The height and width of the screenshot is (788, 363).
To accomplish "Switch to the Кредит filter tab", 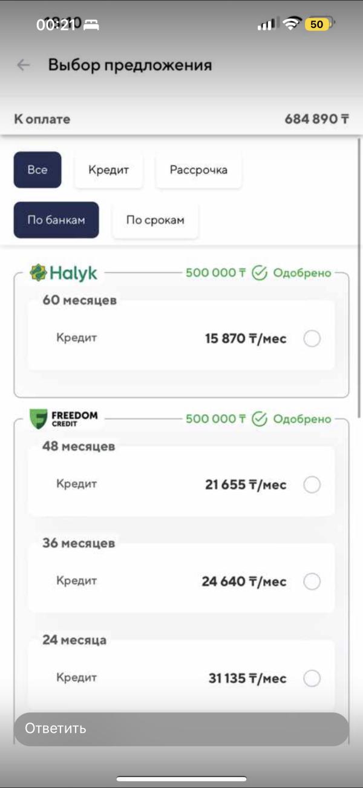I will pyautogui.click(x=109, y=170).
